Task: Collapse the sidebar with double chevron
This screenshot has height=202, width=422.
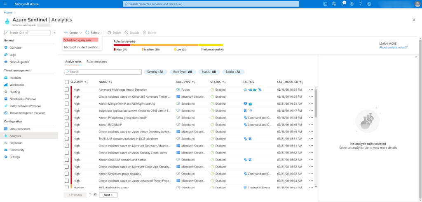Action: click(x=54, y=33)
